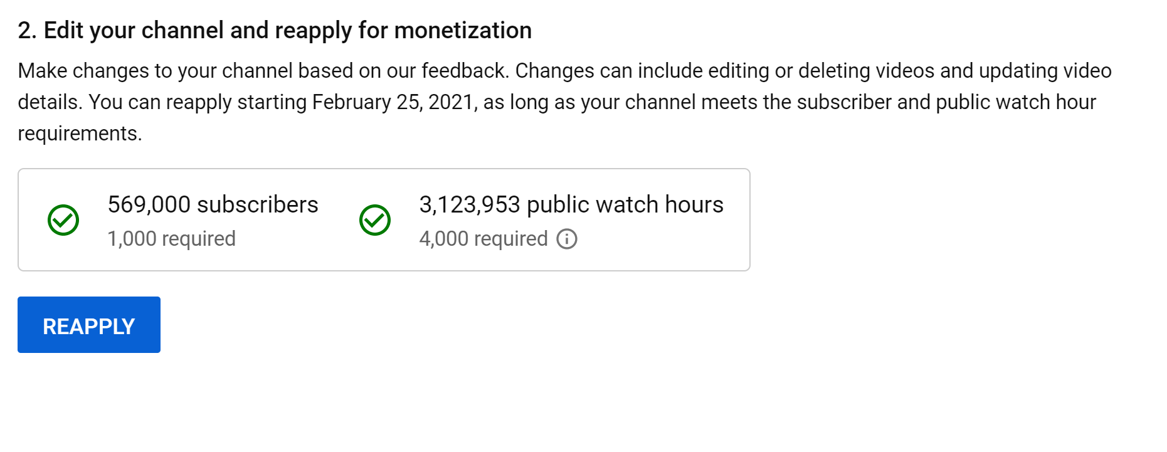Select the 3,123,953 public watch hours text
Viewport: 1167px width, 452px height.
[x=571, y=204]
